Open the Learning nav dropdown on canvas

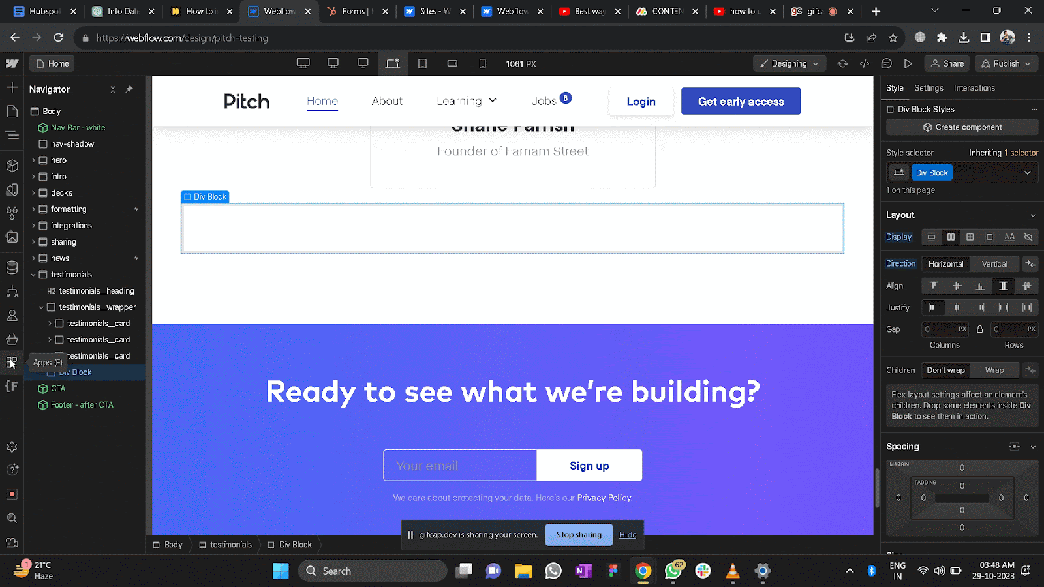467,101
